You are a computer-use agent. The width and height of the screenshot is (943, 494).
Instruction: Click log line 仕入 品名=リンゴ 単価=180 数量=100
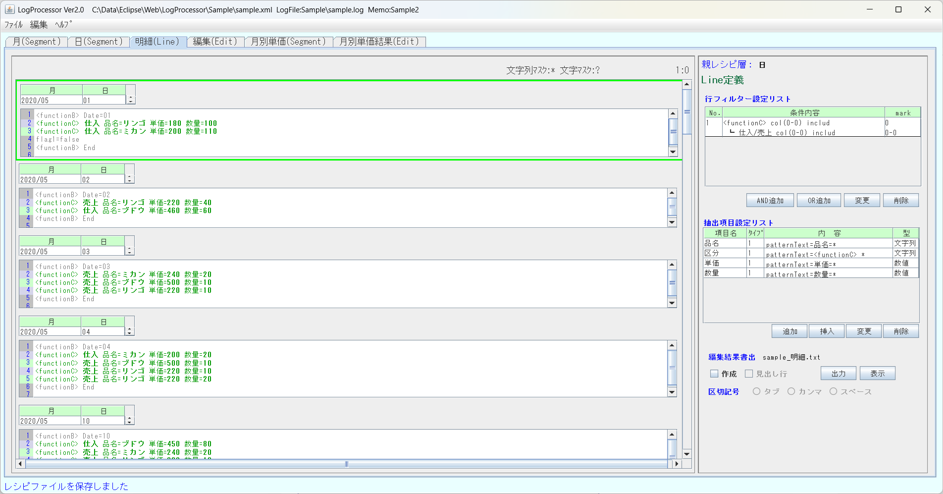(126, 123)
